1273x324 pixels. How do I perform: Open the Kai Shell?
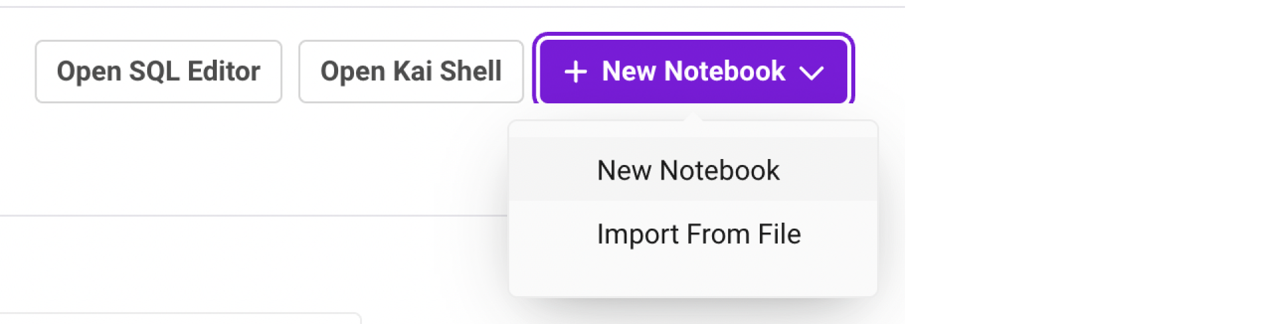410,72
